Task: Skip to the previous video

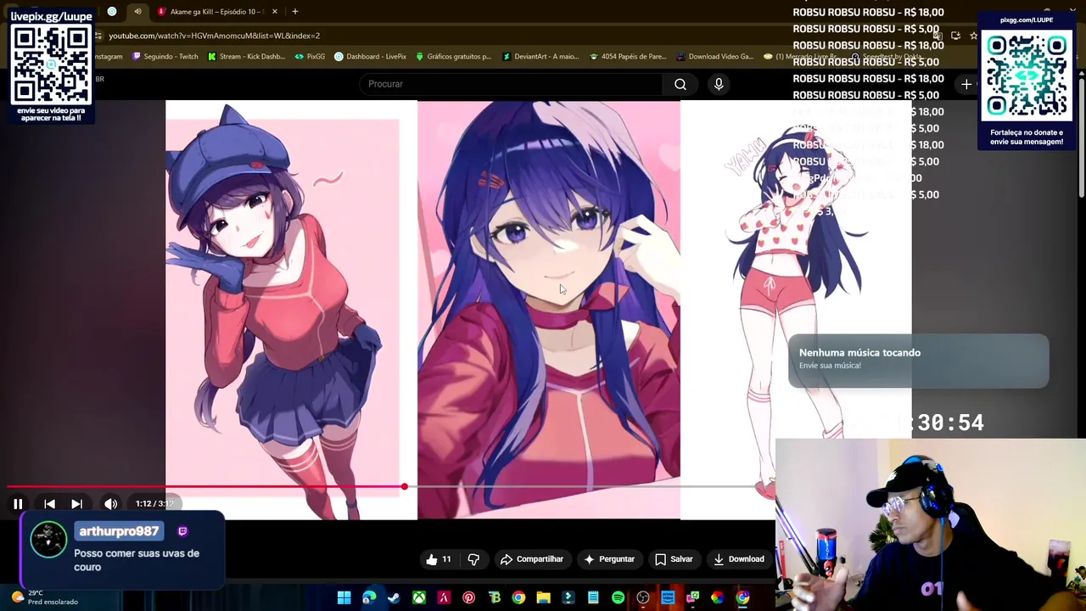Action: click(49, 504)
